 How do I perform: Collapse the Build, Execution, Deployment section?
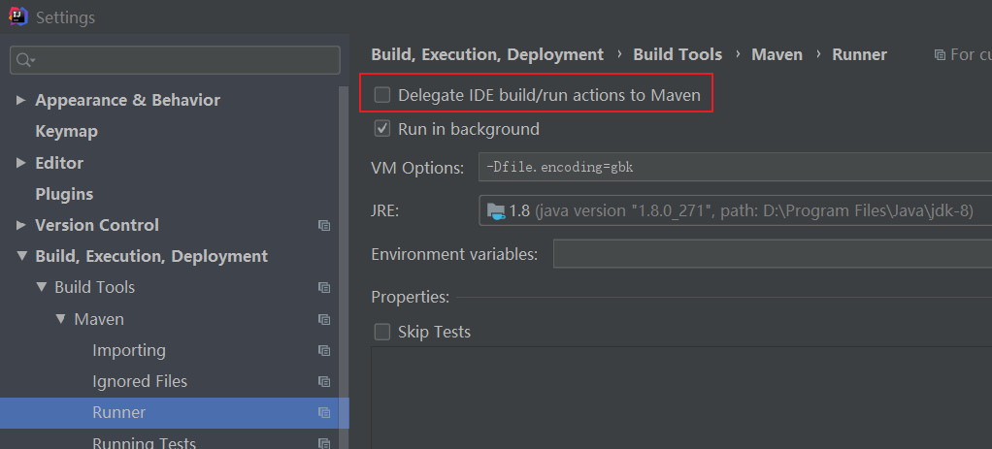click(22, 256)
